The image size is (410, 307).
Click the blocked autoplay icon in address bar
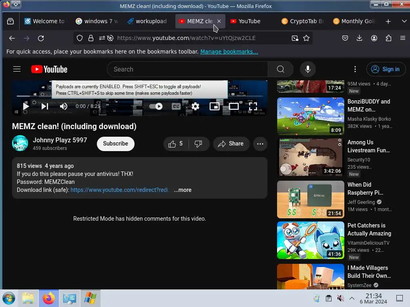(111, 38)
